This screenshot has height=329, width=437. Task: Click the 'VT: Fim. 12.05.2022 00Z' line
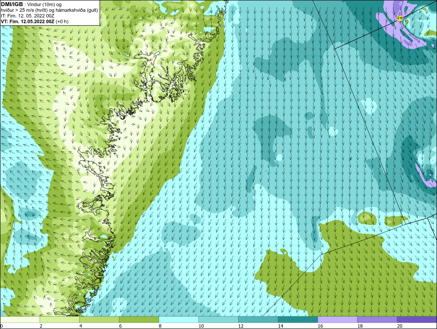[x=35, y=21]
